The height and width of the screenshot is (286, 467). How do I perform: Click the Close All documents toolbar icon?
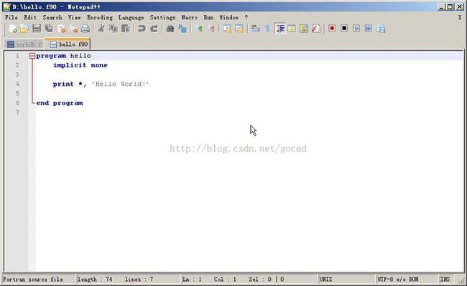[73, 29]
